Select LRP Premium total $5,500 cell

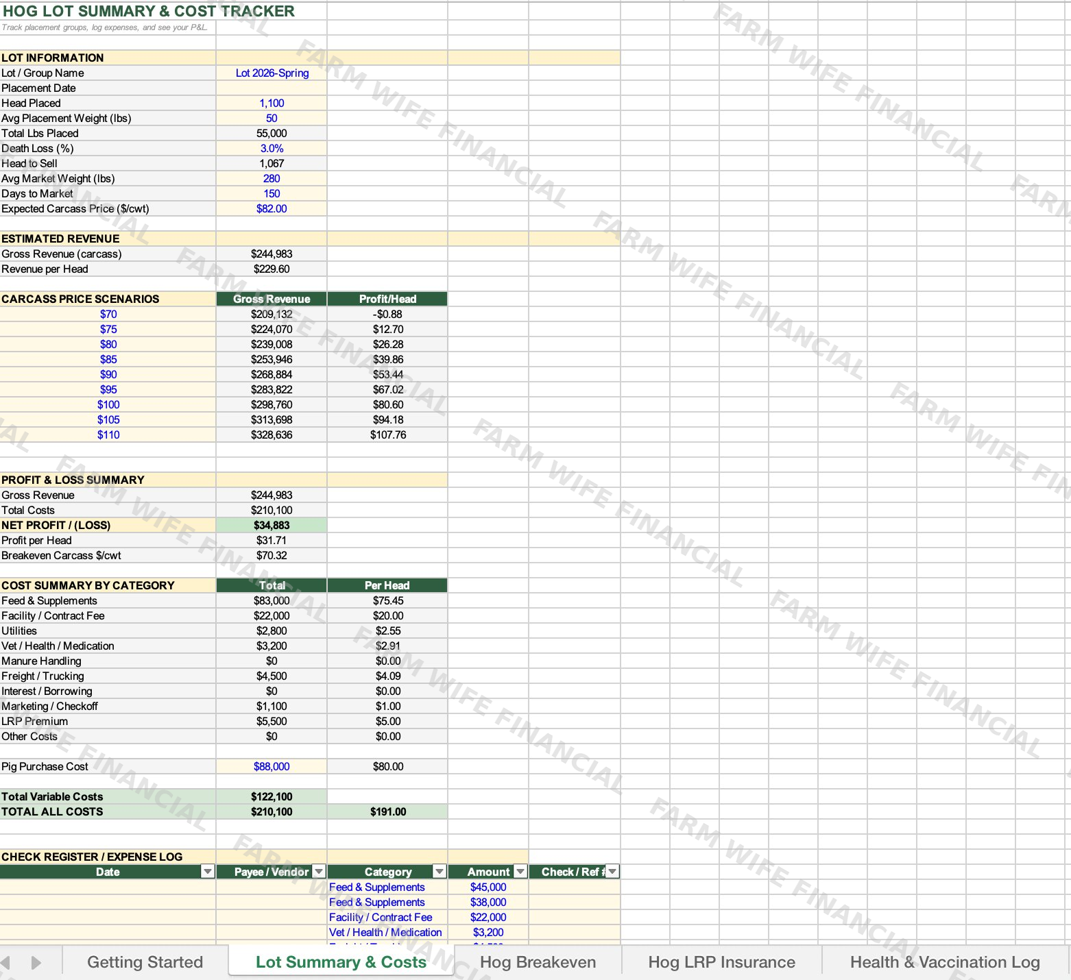click(272, 722)
